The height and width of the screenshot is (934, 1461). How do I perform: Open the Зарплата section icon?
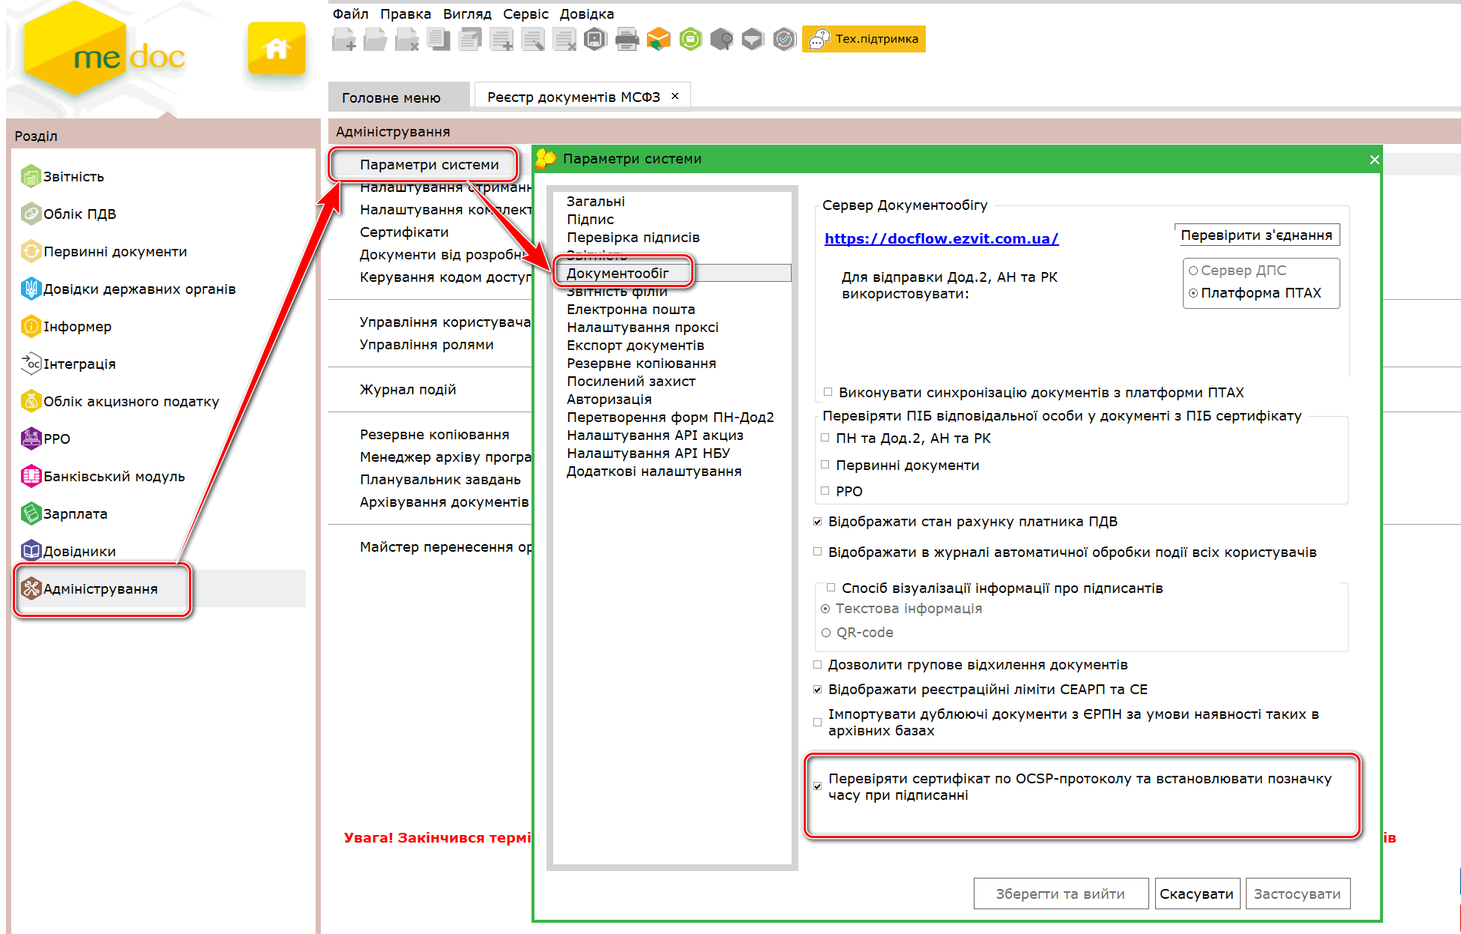pos(31,513)
